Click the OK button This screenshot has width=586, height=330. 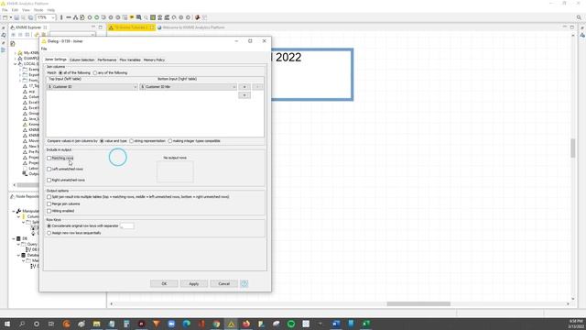(x=164, y=283)
